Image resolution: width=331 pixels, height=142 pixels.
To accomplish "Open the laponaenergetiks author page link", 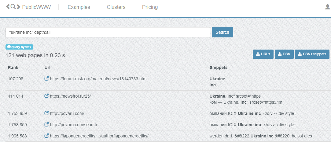I will pyautogui.click(x=99, y=136).
